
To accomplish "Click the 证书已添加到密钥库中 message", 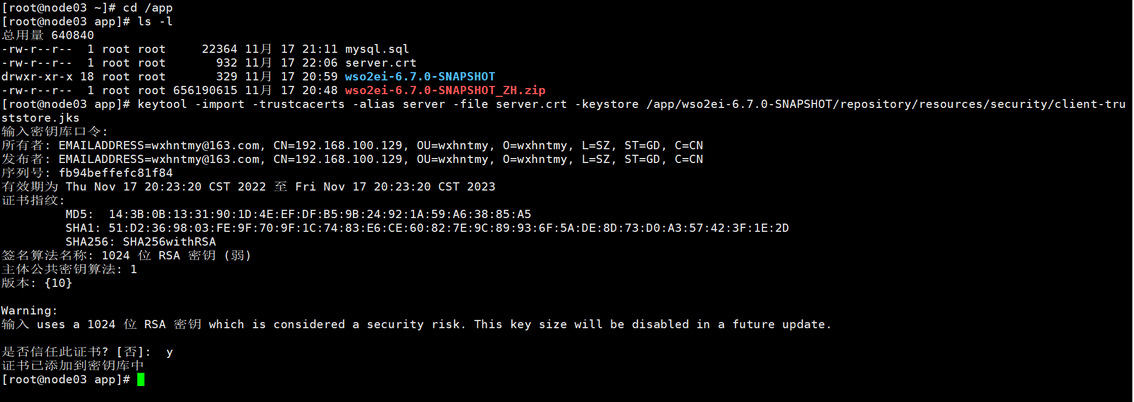I will tap(73, 366).
